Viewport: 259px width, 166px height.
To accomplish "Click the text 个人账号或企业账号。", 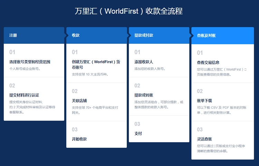I will (25, 69).
